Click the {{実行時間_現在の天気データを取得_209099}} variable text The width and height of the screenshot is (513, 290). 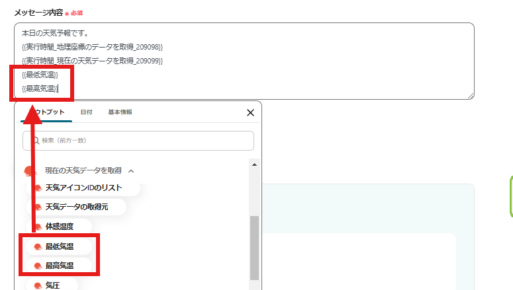coord(92,61)
